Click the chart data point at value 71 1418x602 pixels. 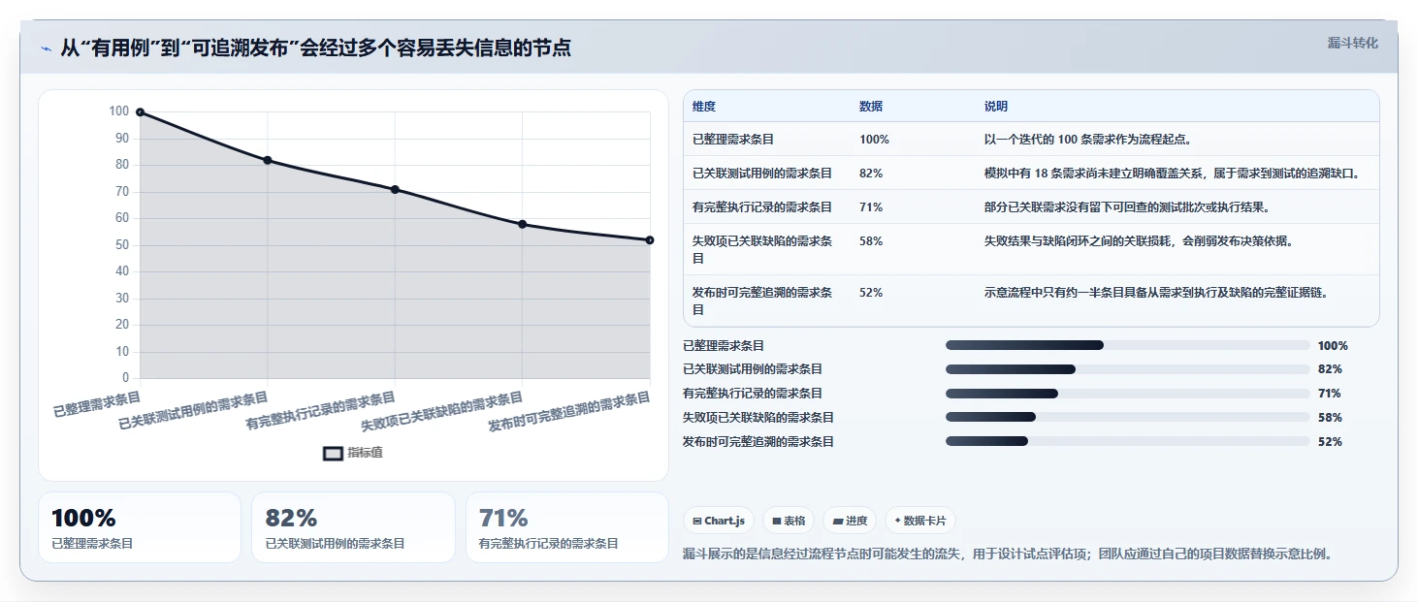point(395,189)
